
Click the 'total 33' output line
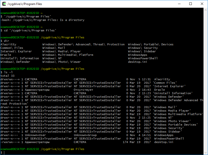click(7, 76)
